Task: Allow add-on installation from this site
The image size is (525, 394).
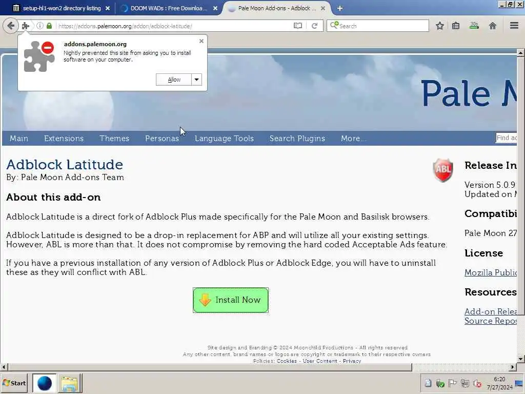Action: pyautogui.click(x=174, y=80)
